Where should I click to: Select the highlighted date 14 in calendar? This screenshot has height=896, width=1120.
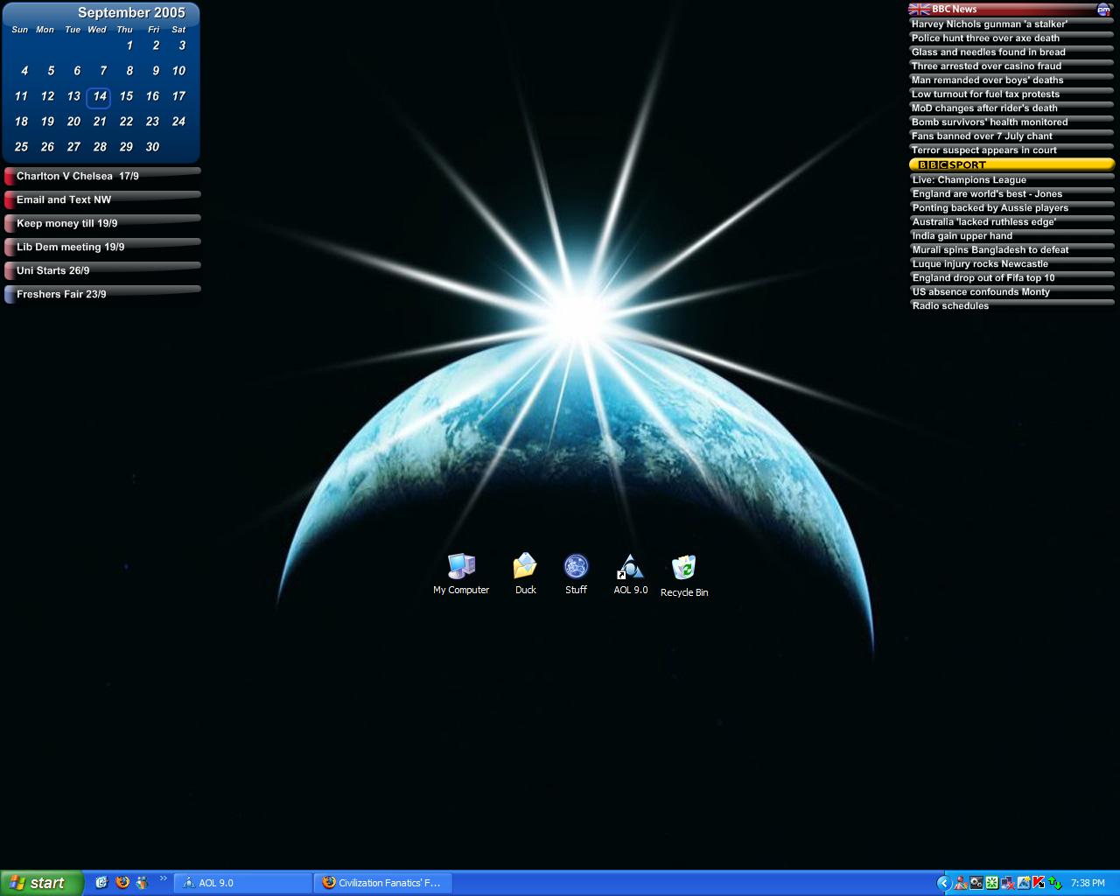pyautogui.click(x=99, y=96)
